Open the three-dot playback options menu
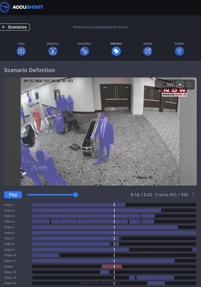Image resolution: width=201 pixels, height=287 pixels. tap(193, 195)
